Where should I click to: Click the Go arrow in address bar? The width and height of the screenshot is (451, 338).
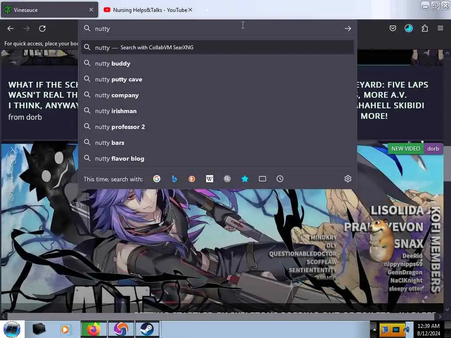348,29
